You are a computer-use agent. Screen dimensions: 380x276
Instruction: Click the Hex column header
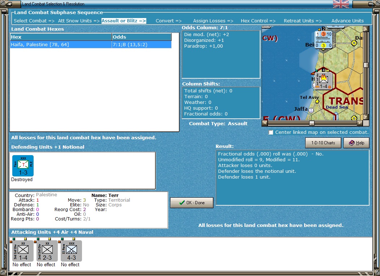(x=61, y=37)
